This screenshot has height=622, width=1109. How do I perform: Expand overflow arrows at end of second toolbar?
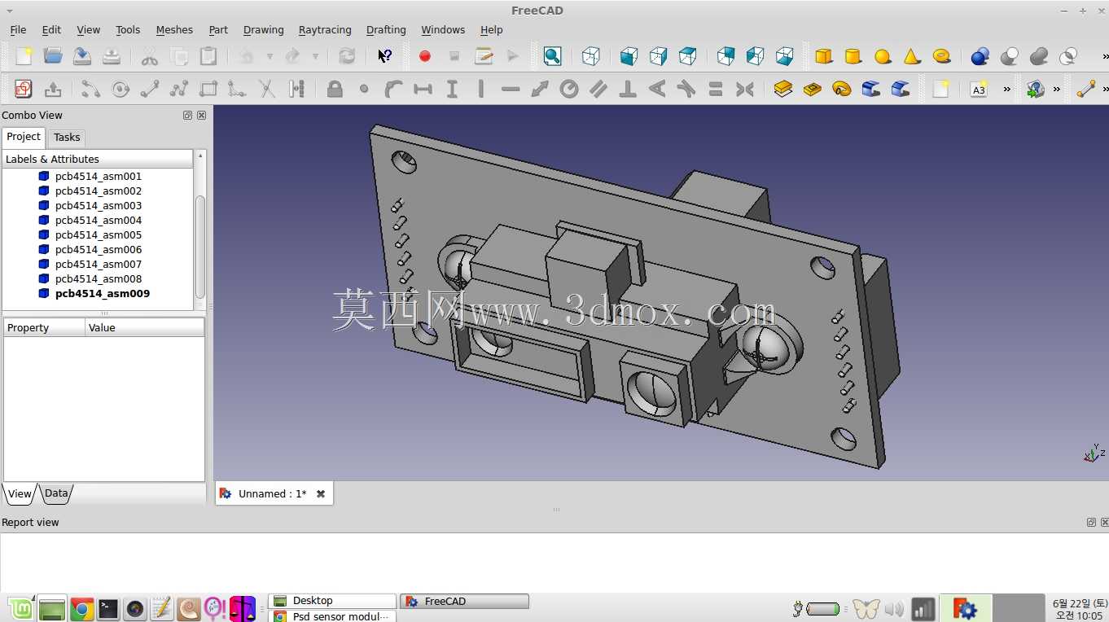coord(1105,89)
